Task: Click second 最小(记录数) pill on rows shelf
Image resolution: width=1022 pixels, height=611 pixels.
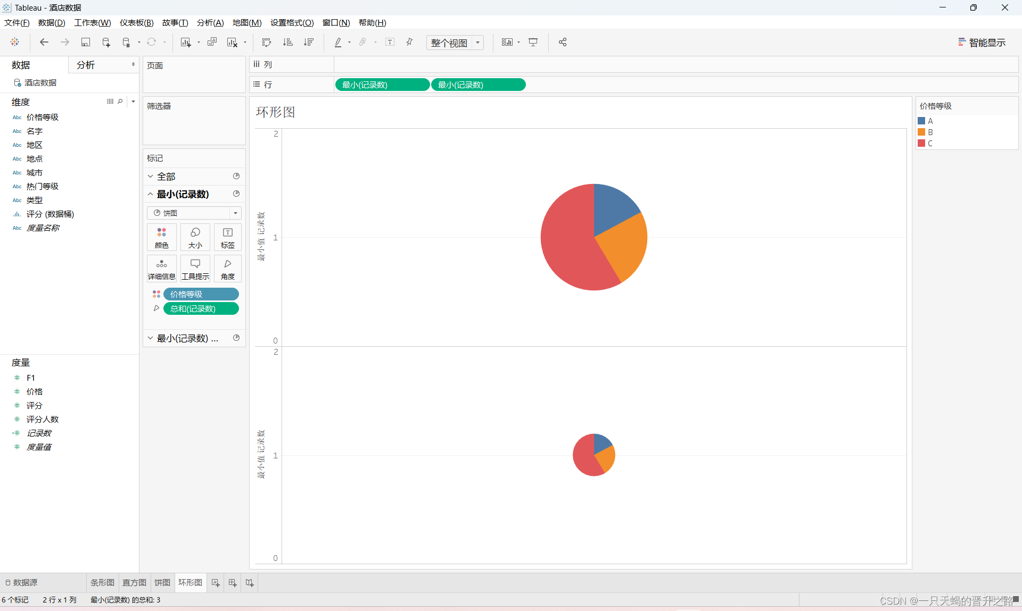Action: click(x=479, y=85)
